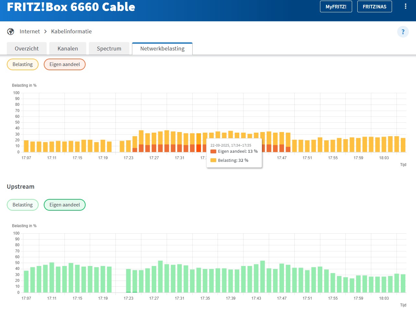Toggle the yellow Belasting chart series

(23, 64)
